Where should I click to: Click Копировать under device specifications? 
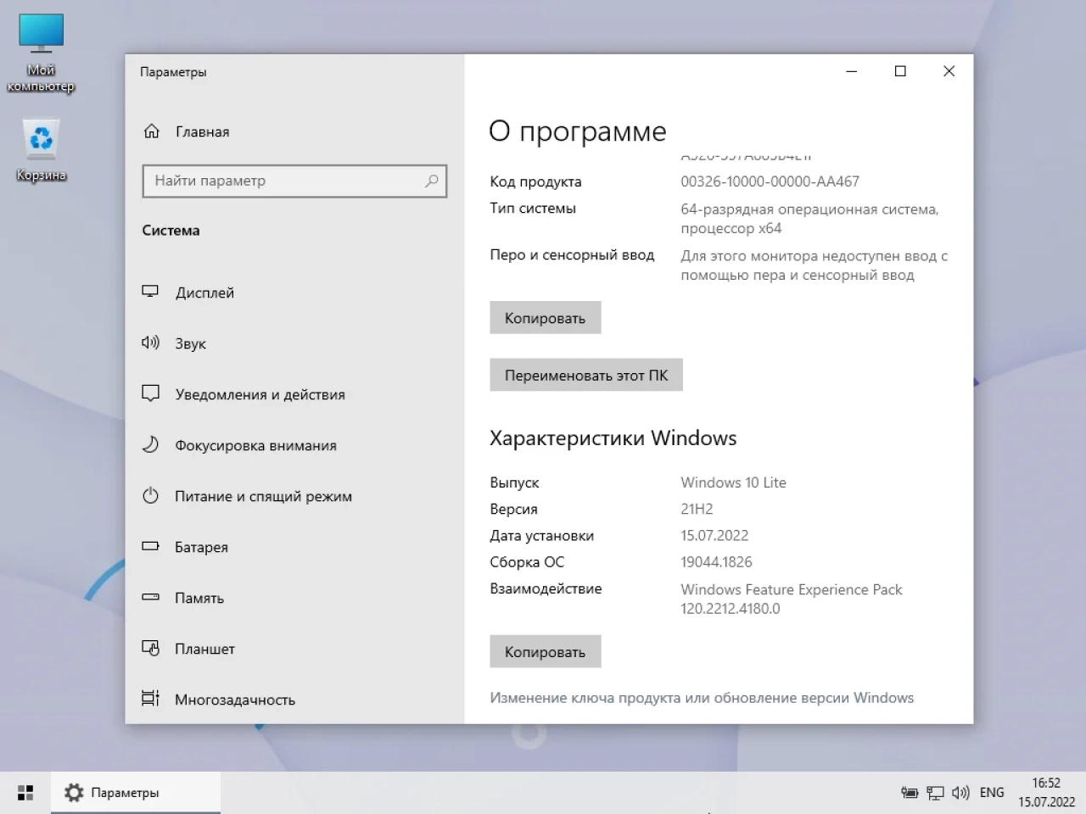(x=545, y=318)
